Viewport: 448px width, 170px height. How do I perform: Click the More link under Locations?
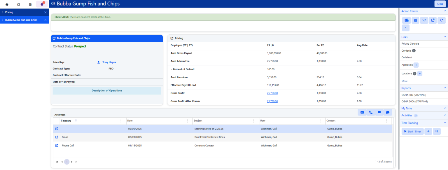[x=404, y=81]
